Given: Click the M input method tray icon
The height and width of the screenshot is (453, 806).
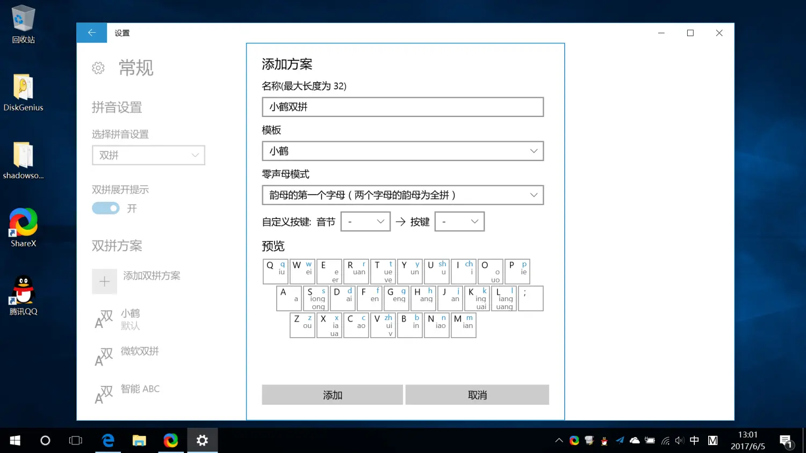Looking at the screenshot, I should (713, 441).
